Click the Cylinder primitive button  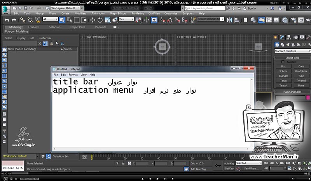tap(283, 76)
